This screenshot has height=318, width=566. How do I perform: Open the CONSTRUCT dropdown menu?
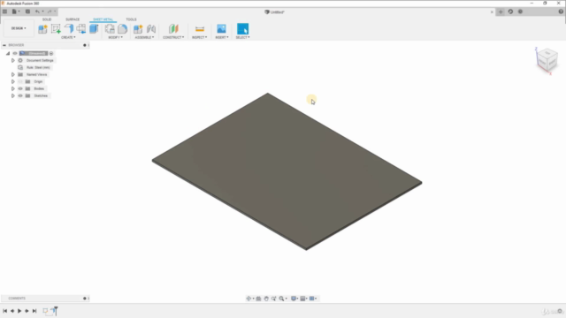coord(173,37)
